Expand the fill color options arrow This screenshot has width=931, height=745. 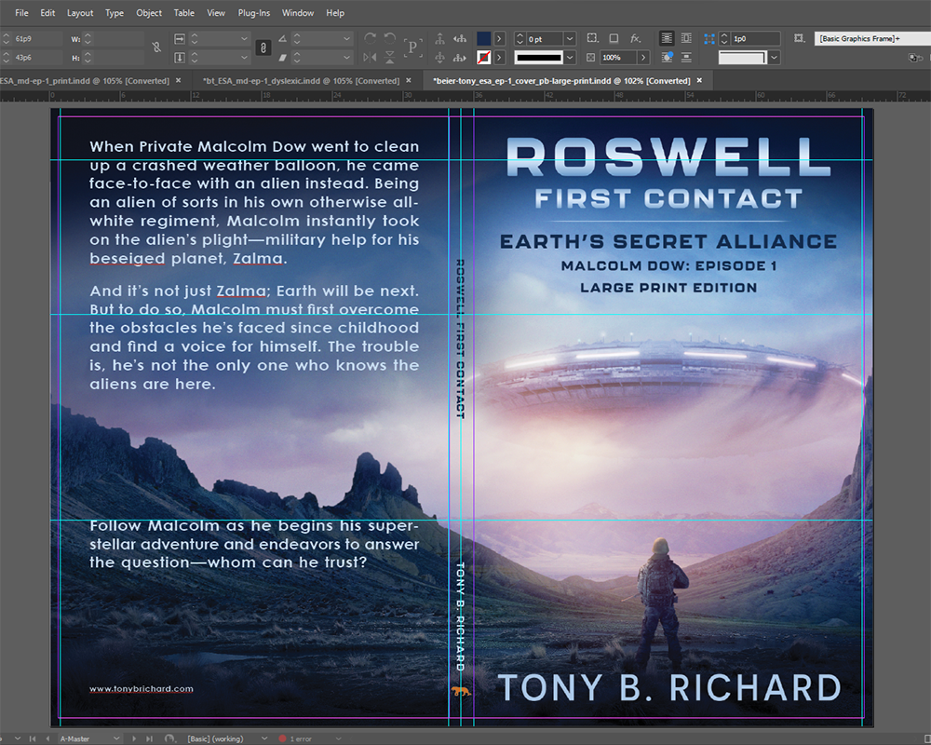[499, 38]
